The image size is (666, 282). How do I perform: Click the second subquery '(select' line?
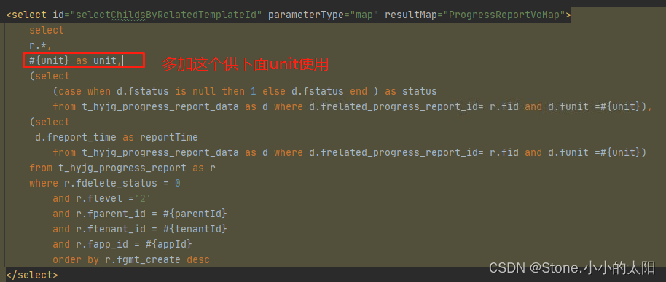[x=50, y=122]
